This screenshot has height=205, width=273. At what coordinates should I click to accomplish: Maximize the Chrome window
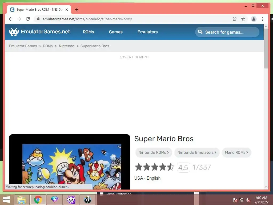click(253, 6)
